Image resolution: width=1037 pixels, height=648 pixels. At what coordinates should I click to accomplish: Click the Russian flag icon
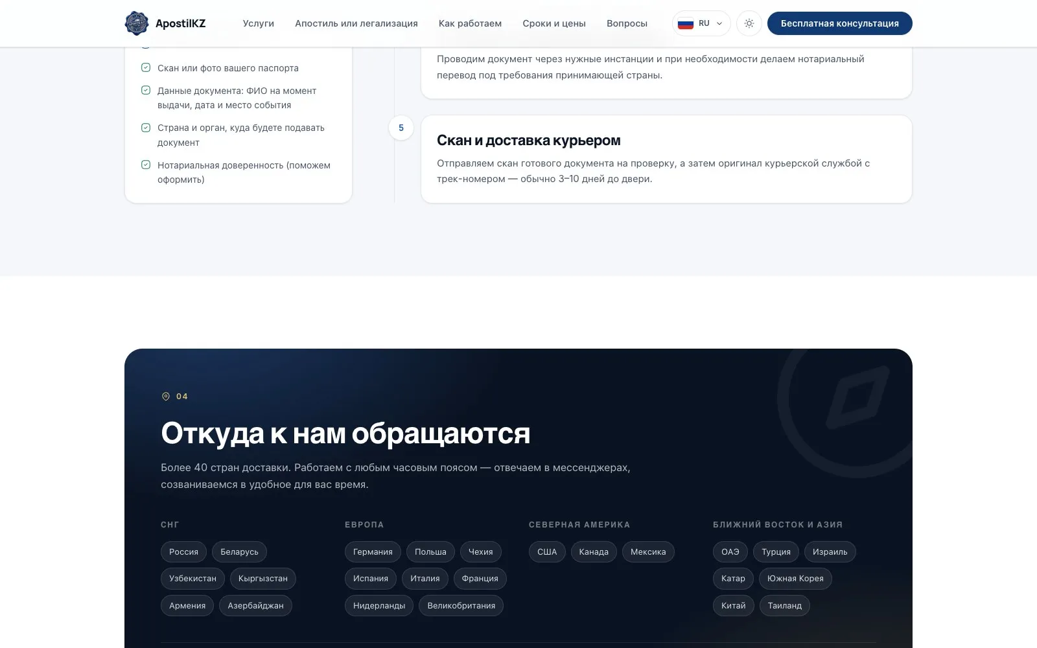pyautogui.click(x=686, y=24)
